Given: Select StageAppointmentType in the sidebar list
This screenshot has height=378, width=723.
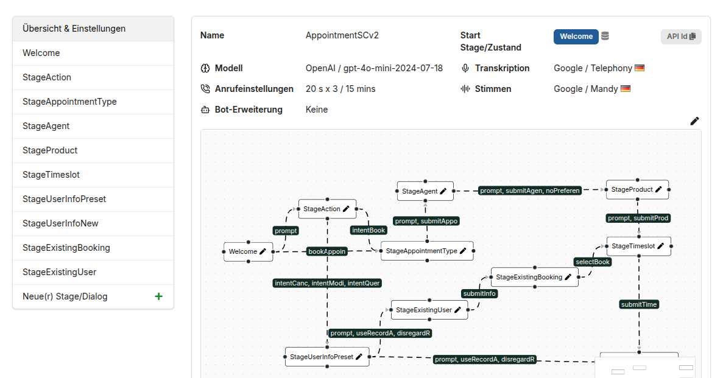Looking at the screenshot, I should pyautogui.click(x=93, y=102).
